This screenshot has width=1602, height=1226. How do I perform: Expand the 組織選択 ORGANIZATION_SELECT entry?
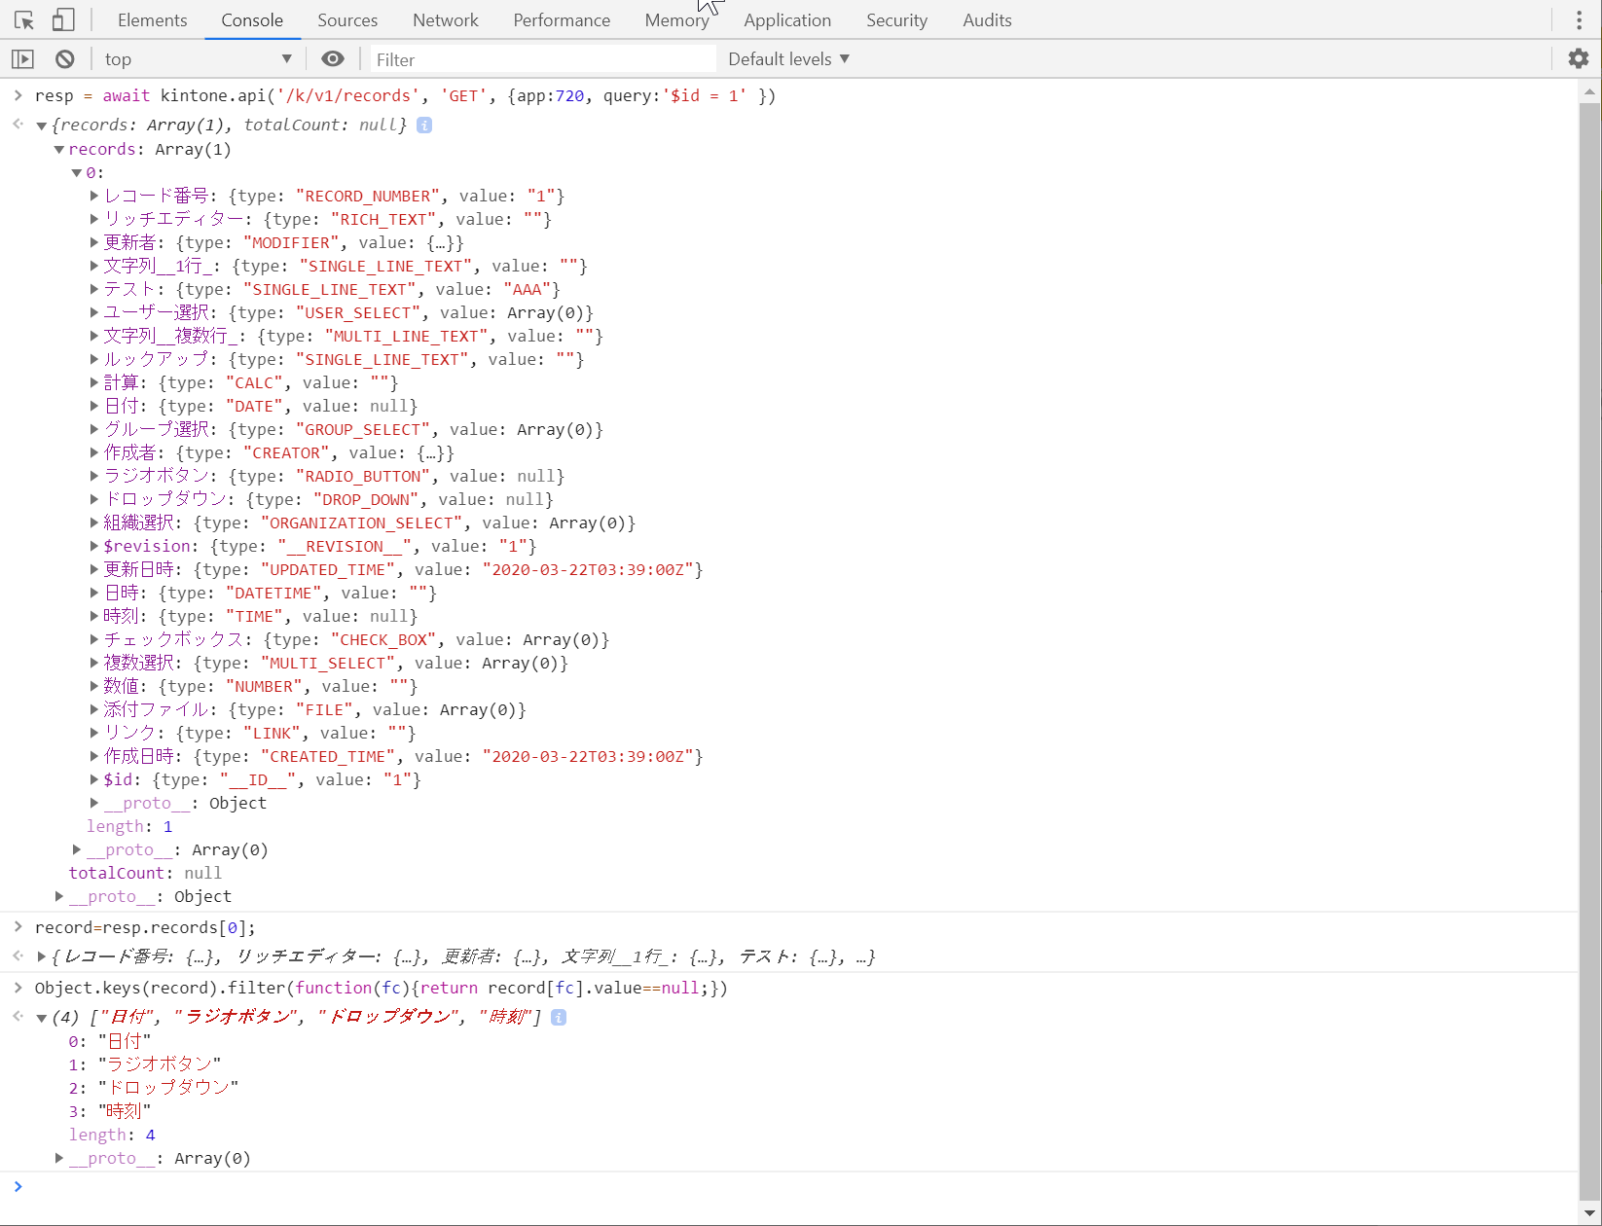pyautogui.click(x=94, y=523)
